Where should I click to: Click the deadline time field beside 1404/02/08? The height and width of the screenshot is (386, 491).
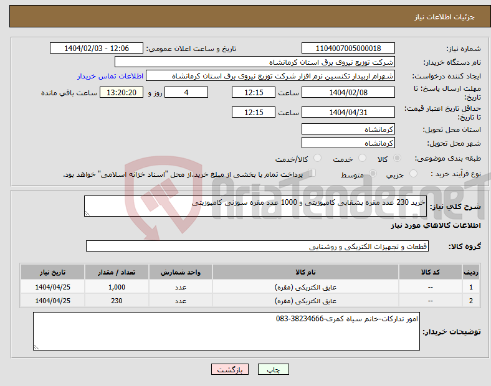pos(254,92)
